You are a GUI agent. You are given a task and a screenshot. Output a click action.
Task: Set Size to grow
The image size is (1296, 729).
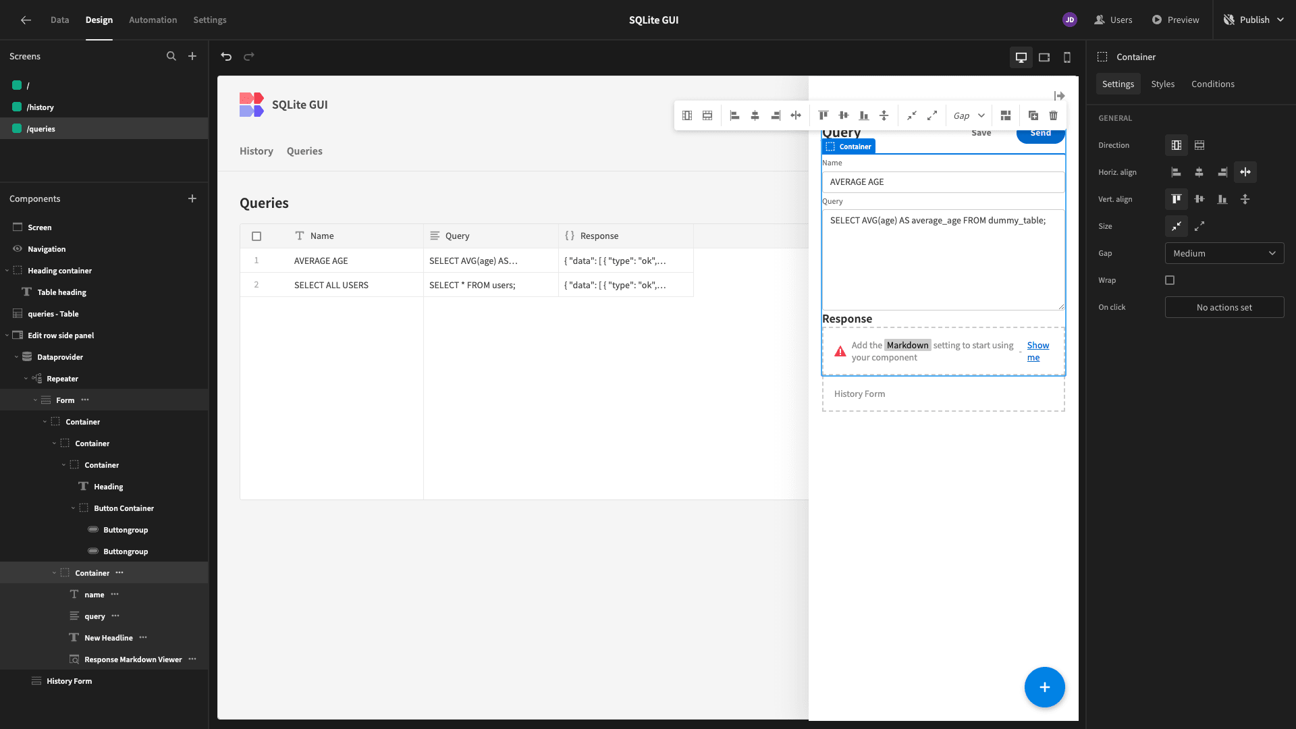1199,226
